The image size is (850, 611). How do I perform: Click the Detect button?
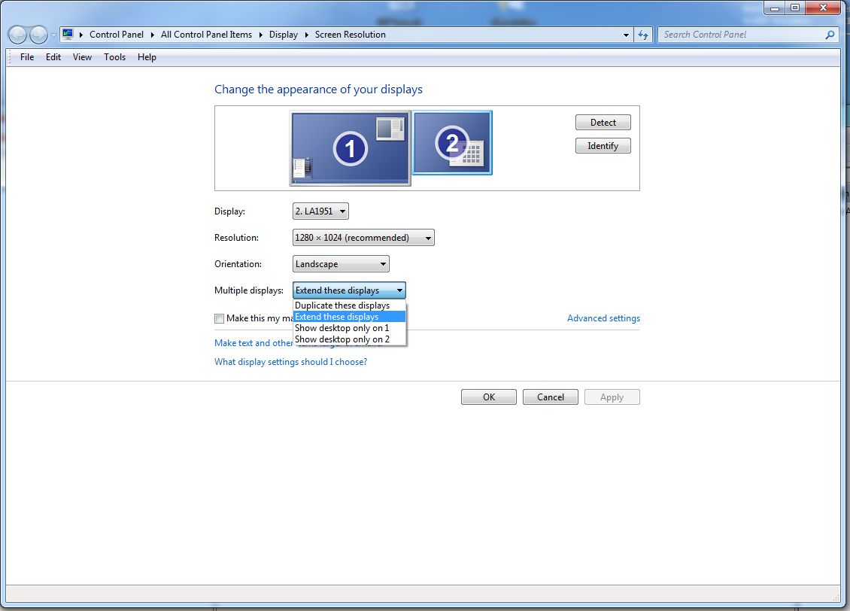pos(603,123)
